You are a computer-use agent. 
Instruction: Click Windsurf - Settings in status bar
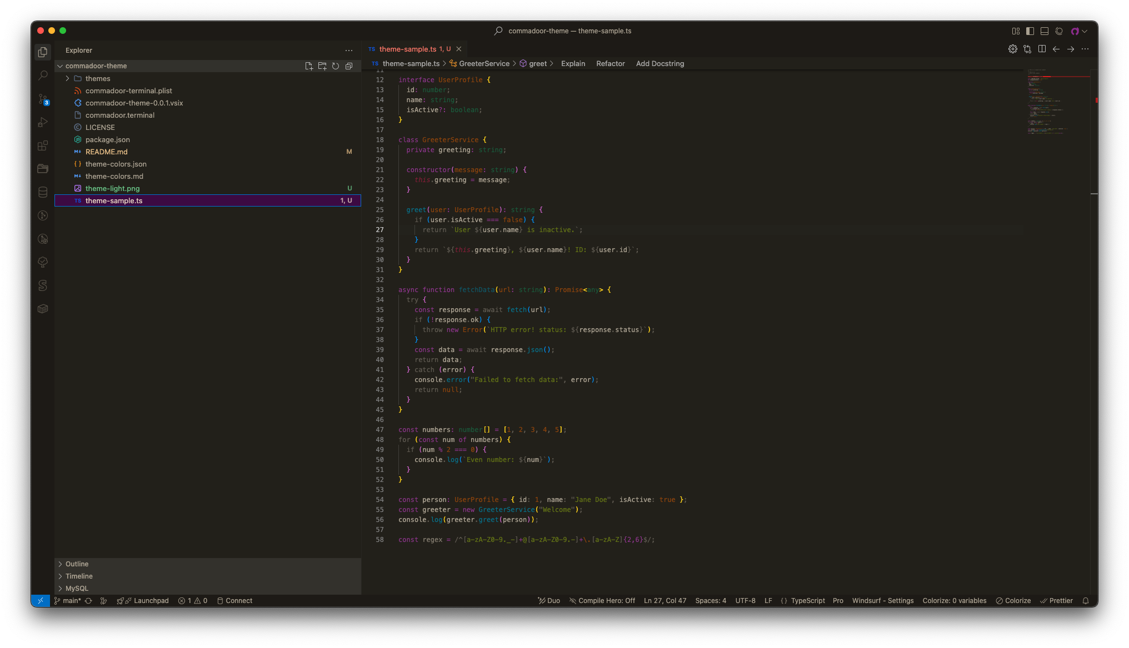point(883,601)
